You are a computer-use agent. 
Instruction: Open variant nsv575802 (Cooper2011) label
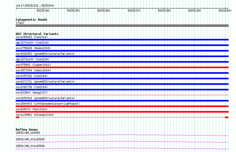(x=33, y=65)
